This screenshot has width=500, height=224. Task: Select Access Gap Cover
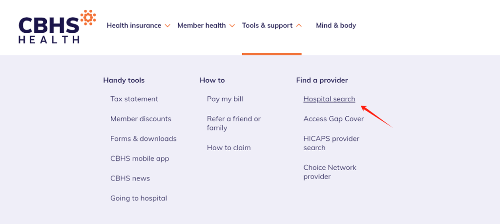(333, 119)
